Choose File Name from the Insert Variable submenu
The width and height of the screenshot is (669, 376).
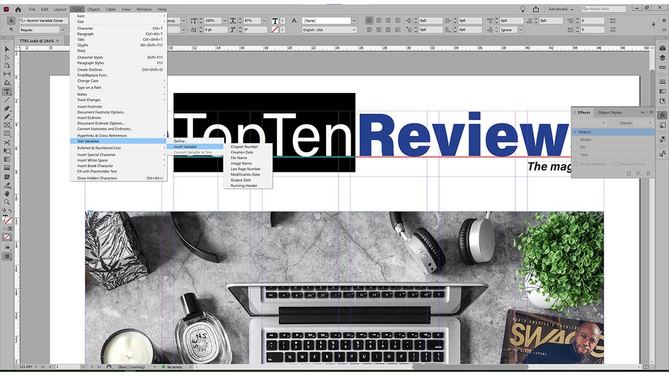click(x=239, y=158)
